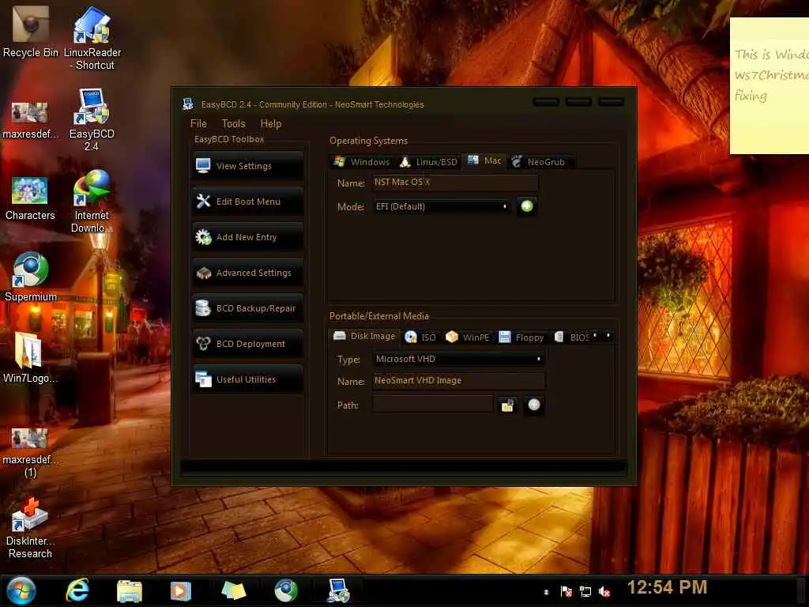
Task: Expand the Type Microsoft VHD dropdown
Action: pyautogui.click(x=459, y=359)
